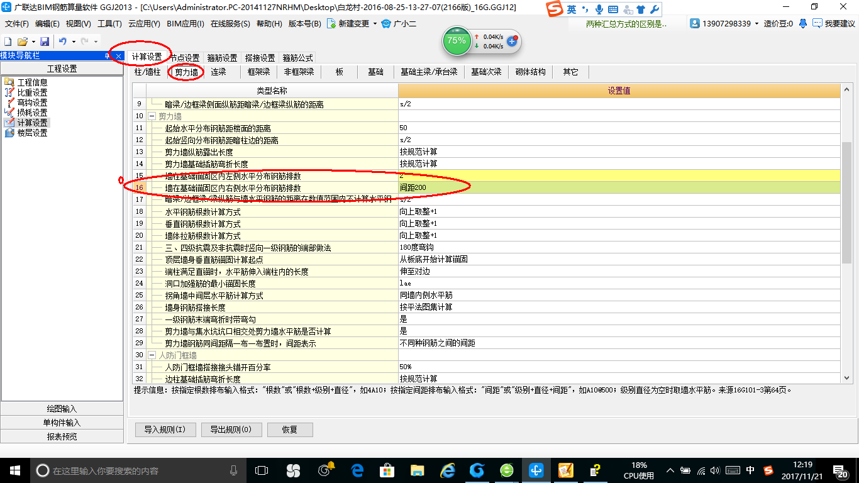Open the 工具(T) menu

109,24
